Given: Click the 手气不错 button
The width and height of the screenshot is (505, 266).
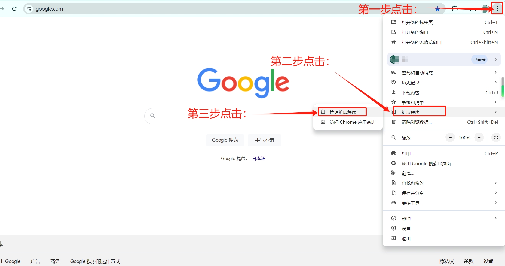Looking at the screenshot, I should 264,140.
